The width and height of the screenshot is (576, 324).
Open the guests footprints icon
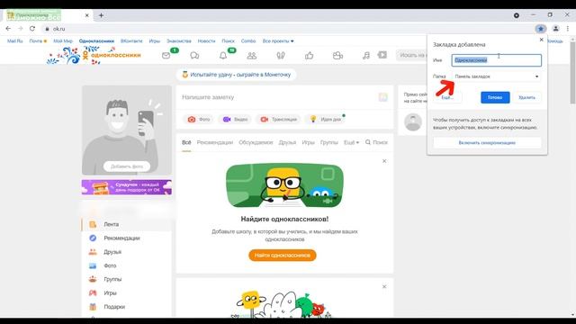(281, 56)
